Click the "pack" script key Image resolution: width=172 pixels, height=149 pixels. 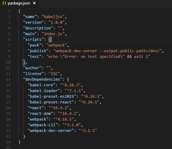coord(35,45)
